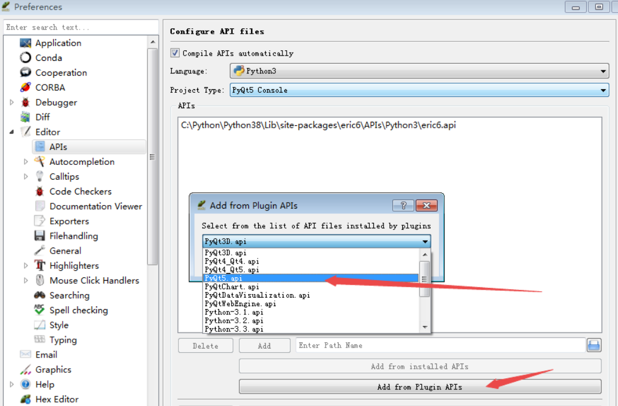Click the Exporters icon
618x406 pixels.
(x=40, y=221)
